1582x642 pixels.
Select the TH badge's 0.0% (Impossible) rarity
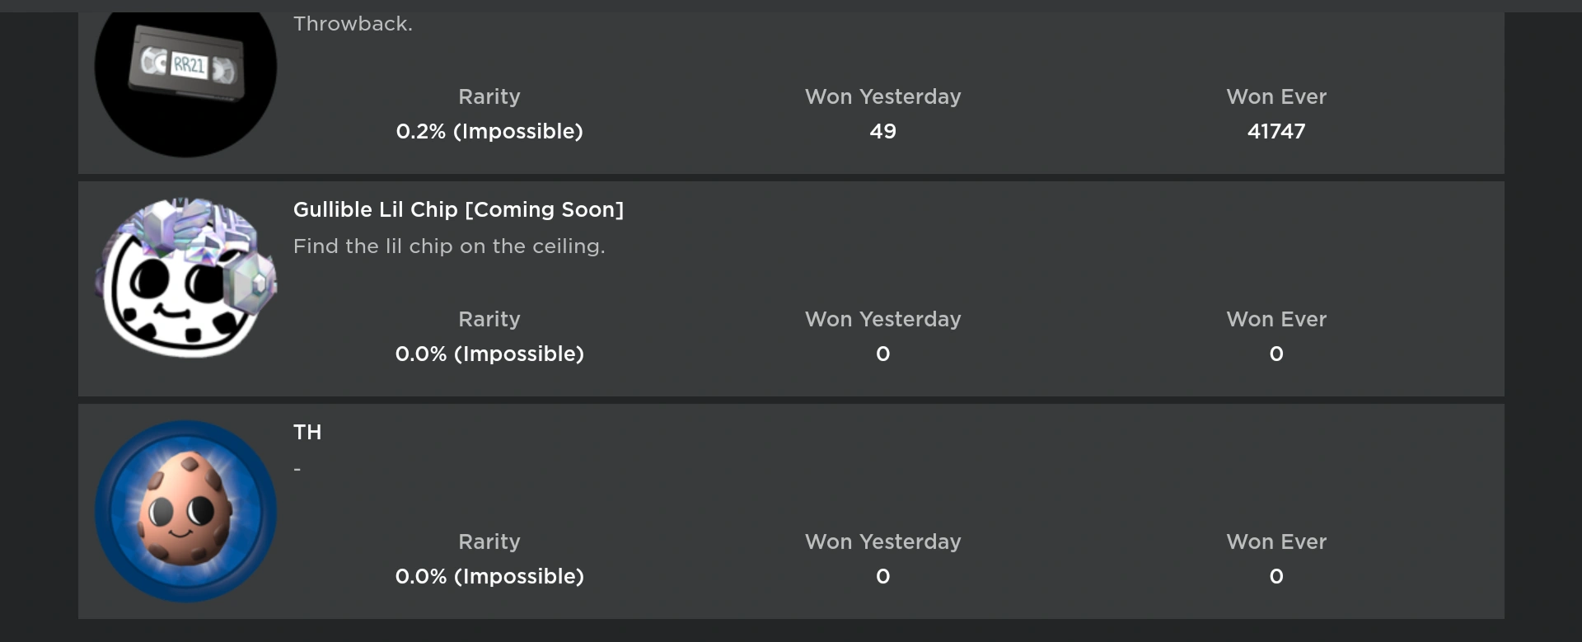(489, 576)
